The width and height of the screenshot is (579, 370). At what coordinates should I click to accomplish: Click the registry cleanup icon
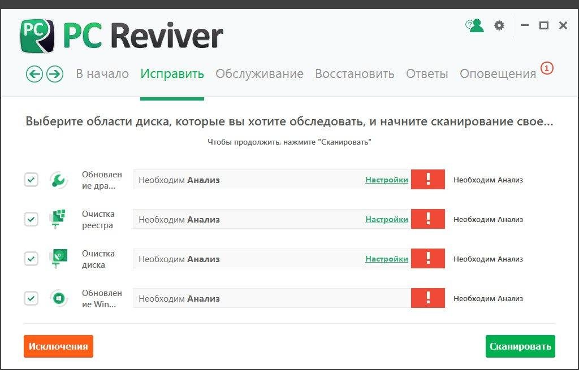coord(58,220)
